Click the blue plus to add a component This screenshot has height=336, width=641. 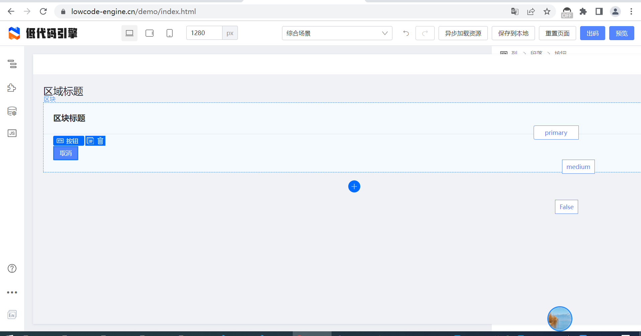tap(354, 186)
